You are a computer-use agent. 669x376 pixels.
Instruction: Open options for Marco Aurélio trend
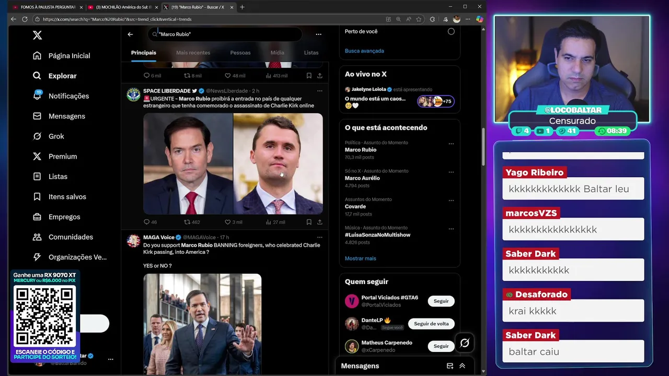(451, 172)
